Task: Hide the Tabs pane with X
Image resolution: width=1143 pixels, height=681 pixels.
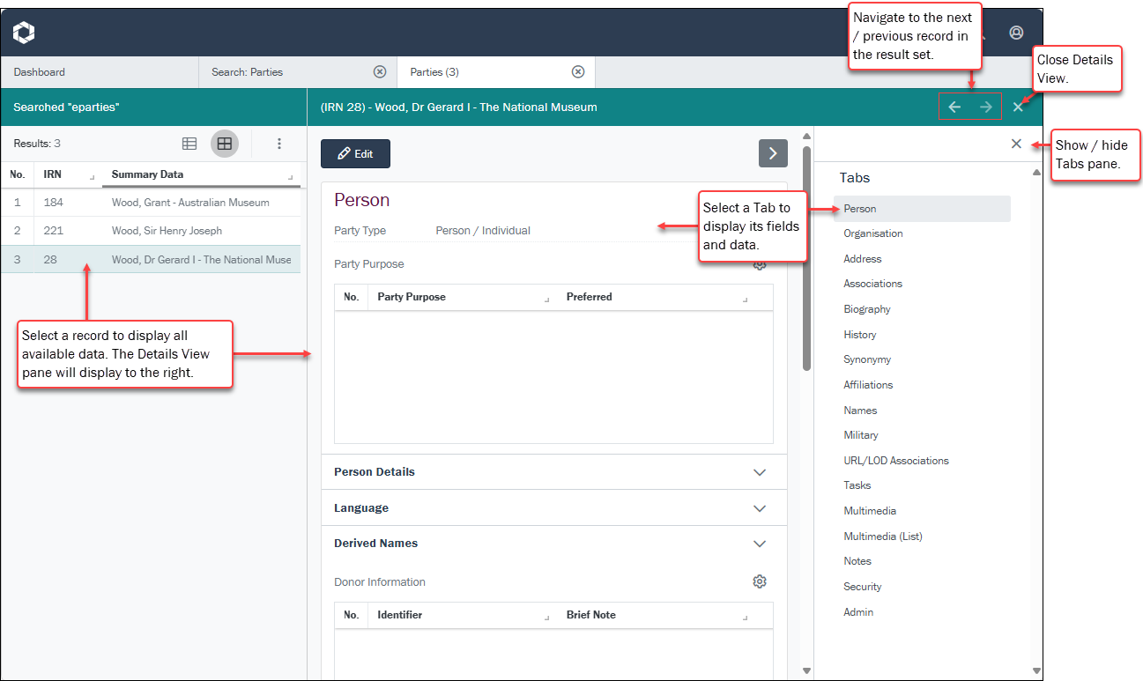Action: (x=1016, y=144)
